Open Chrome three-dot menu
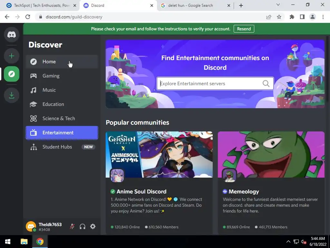 (323, 17)
